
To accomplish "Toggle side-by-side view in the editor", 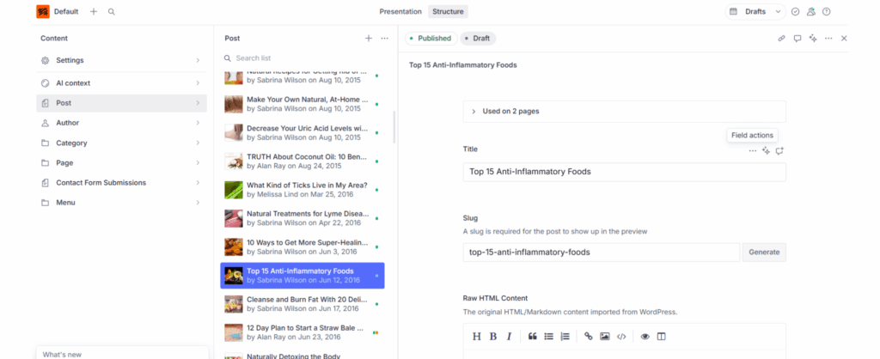I will (661, 337).
